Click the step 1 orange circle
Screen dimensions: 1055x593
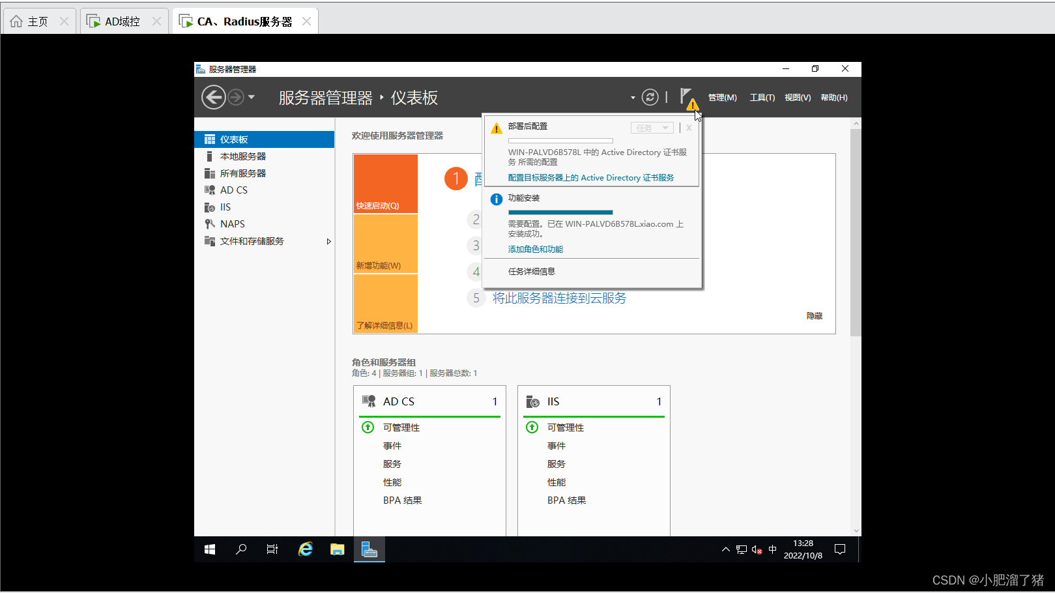pos(456,179)
